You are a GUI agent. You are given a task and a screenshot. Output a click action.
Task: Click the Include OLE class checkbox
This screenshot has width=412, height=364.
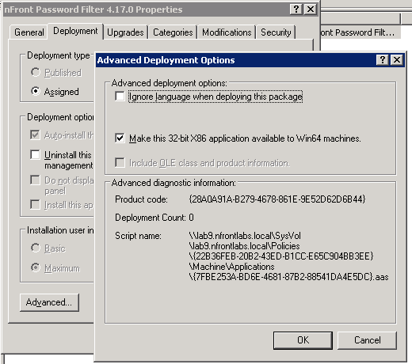tap(120, 163)
